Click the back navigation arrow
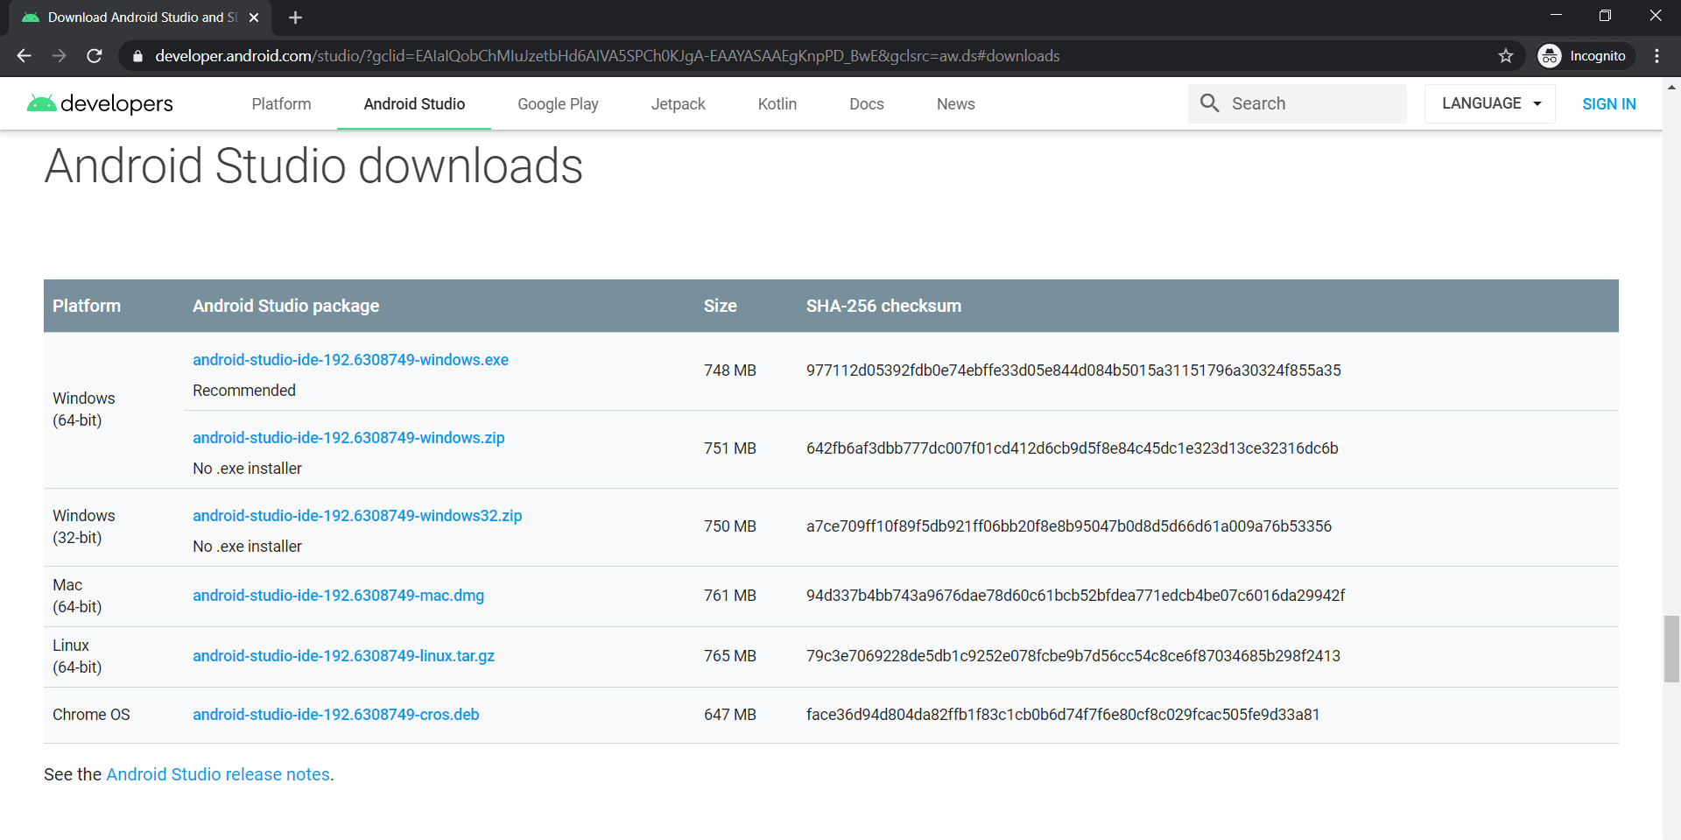1681x840 pixels. [x=24, y=55]
